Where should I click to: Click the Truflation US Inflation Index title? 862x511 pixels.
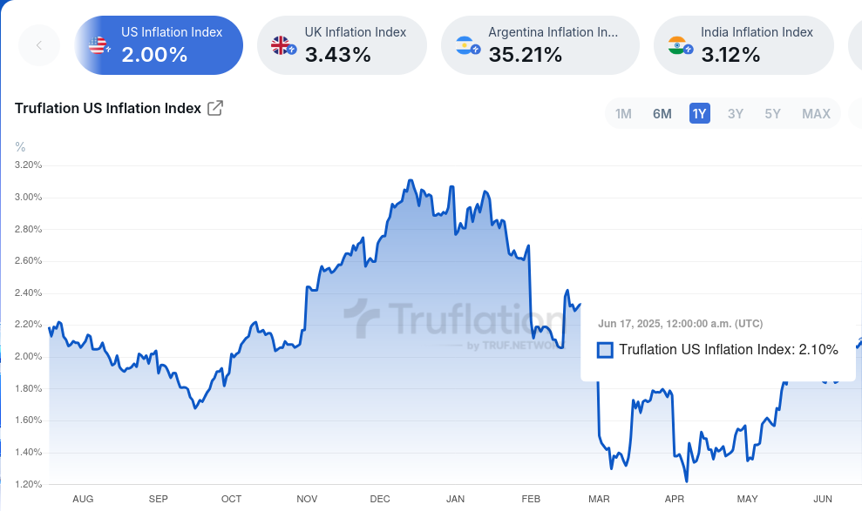pos(107,109)
